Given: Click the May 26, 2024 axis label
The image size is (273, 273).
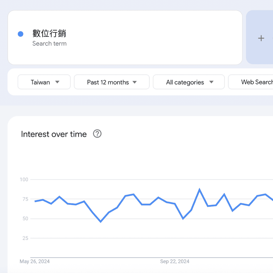Looking at the screenshot, I should click(x=35, y=261).
